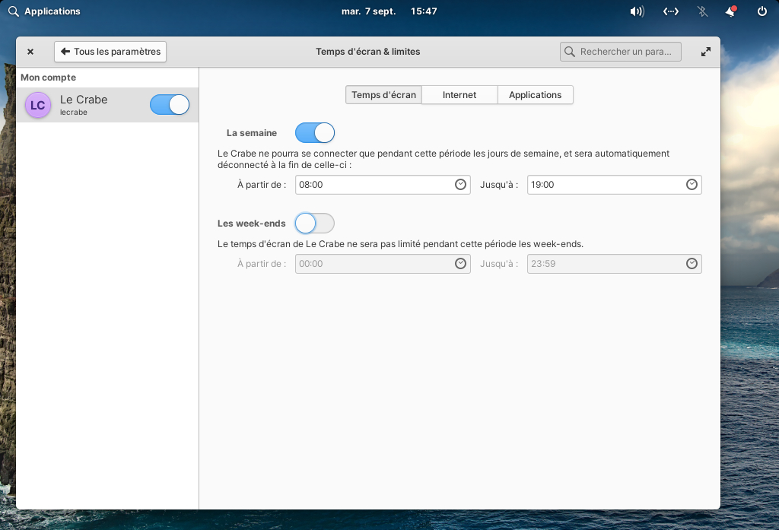Viewport: 779px width, 530px height.
Task: Toggle the La semaine switch off
Action: 314,132
